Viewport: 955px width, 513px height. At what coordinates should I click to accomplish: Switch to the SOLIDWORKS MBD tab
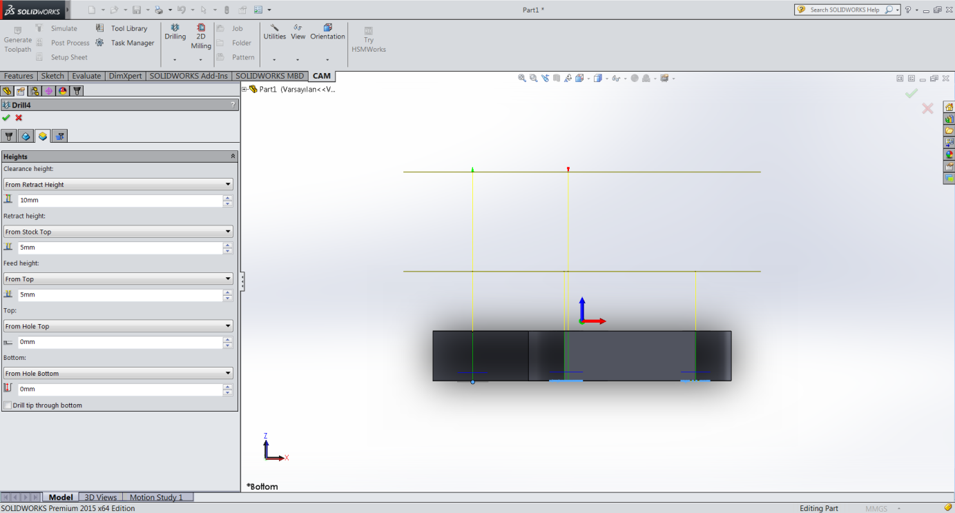click(x=269, y=76)
